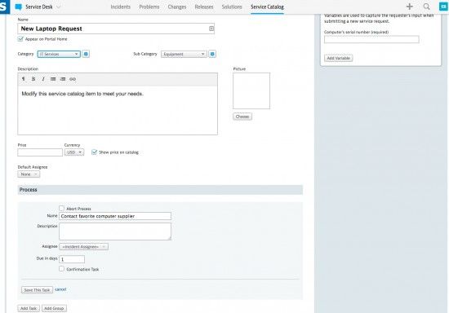Open the Category dropdown
Viewport: 449px width, 313px height.
coord(59,54)
